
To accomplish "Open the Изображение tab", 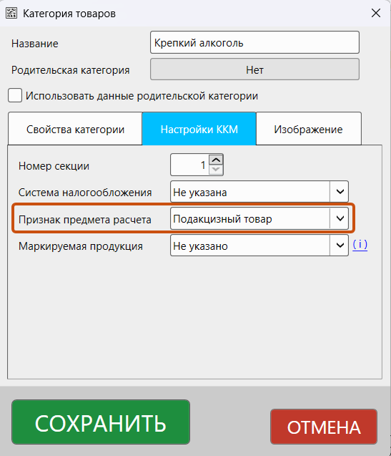I will 309,129.
